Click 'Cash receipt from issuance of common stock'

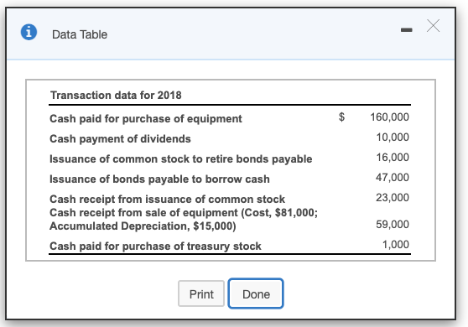point(168,199)
